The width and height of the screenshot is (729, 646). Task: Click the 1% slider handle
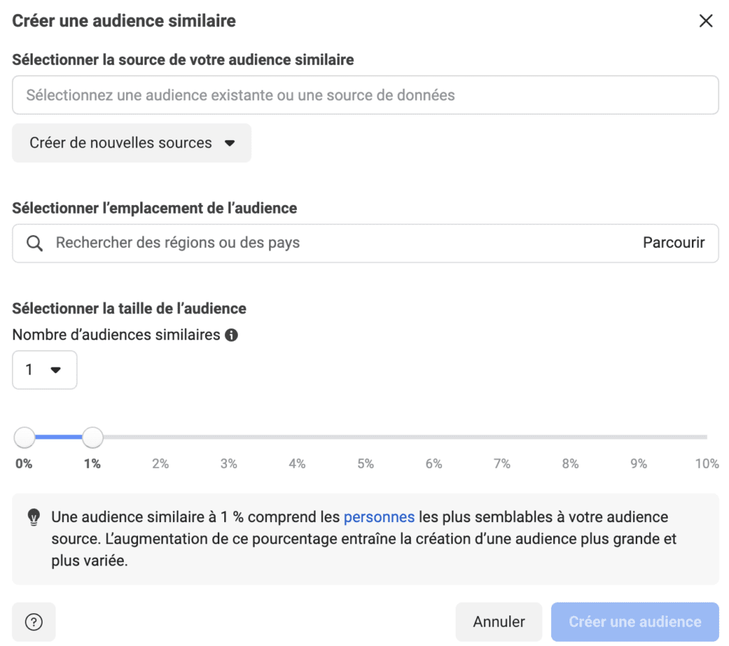[x=93, y=437]
